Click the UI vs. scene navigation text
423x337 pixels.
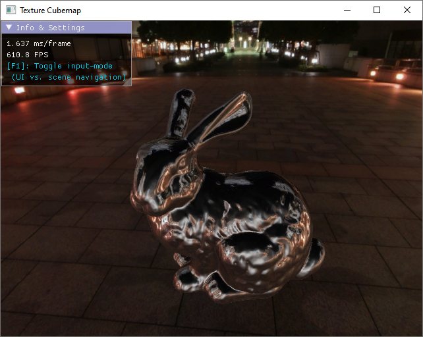pos(69,77)
